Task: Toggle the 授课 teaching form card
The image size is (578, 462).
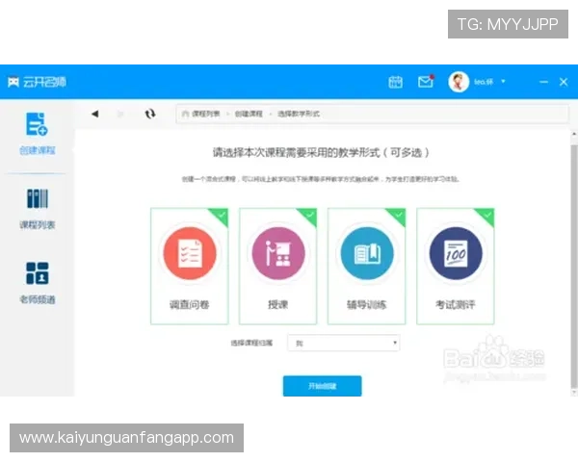Action: pyautogui.click(x=278, y=266)
